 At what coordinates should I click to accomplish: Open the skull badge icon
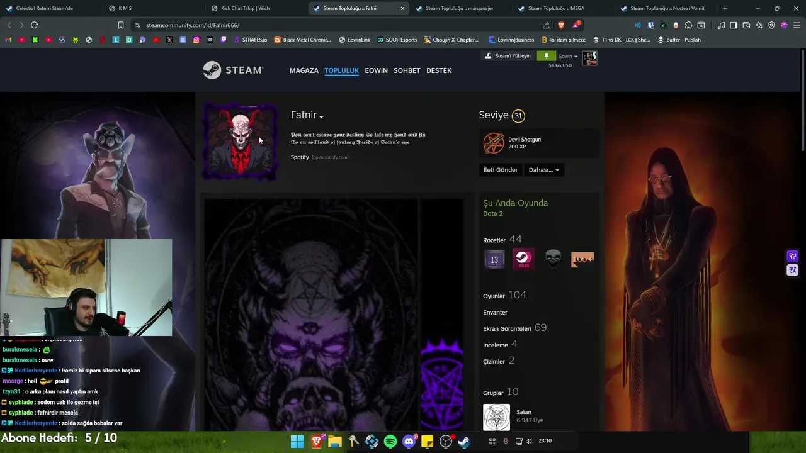(x=553, y=259)
